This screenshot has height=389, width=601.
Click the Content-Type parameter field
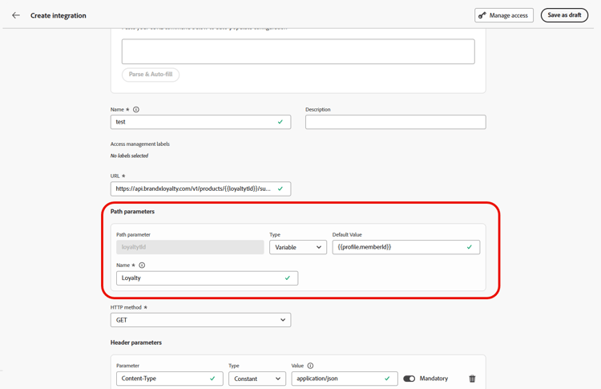click(x=169, y=379)
